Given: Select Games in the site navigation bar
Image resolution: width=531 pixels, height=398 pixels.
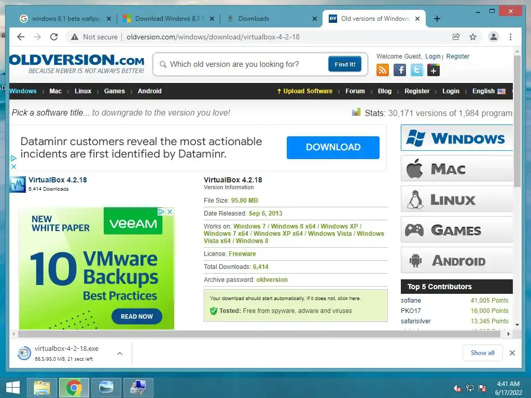Looking at the screenshot, I should 115,91.
